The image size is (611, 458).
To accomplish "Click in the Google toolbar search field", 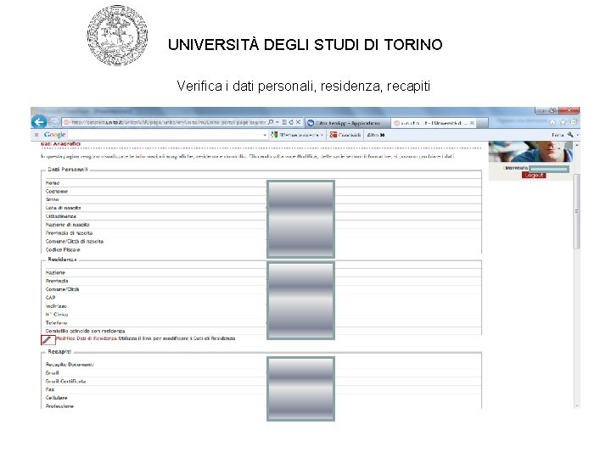I will pyautogui.click(x=165, y=135).
